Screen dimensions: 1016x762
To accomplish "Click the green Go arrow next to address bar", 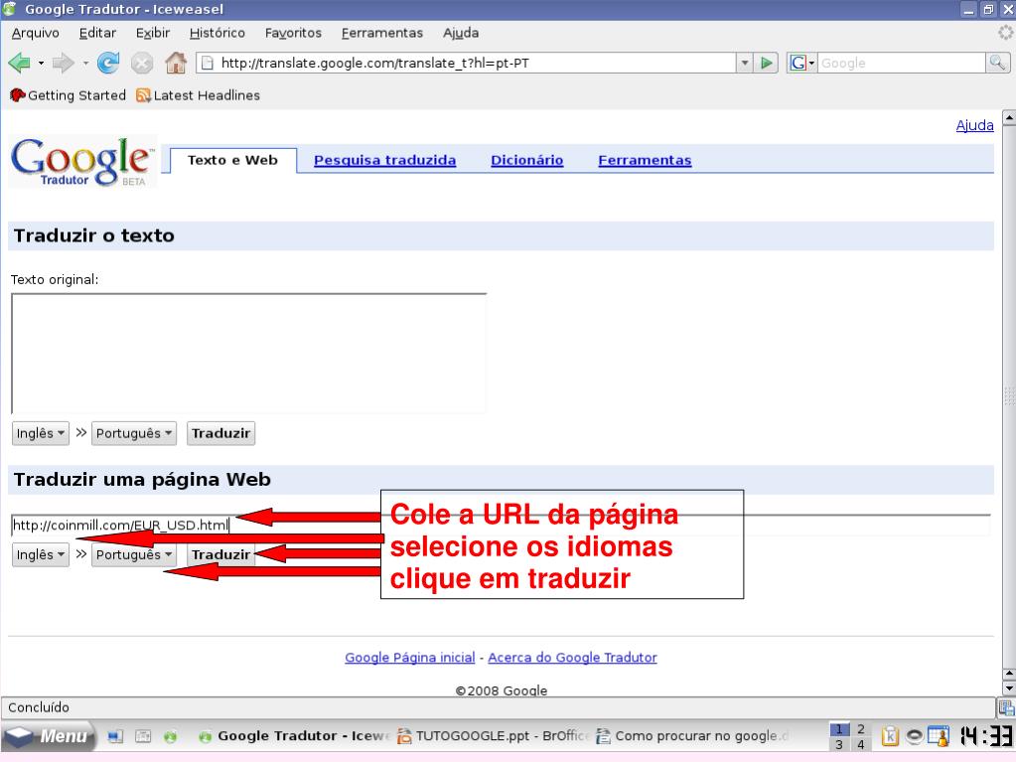I will click(767, 63).
